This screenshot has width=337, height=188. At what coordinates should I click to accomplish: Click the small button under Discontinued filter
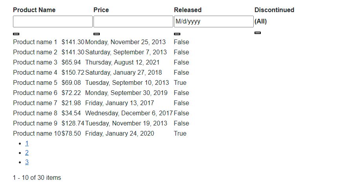click(x=258, y=33)
